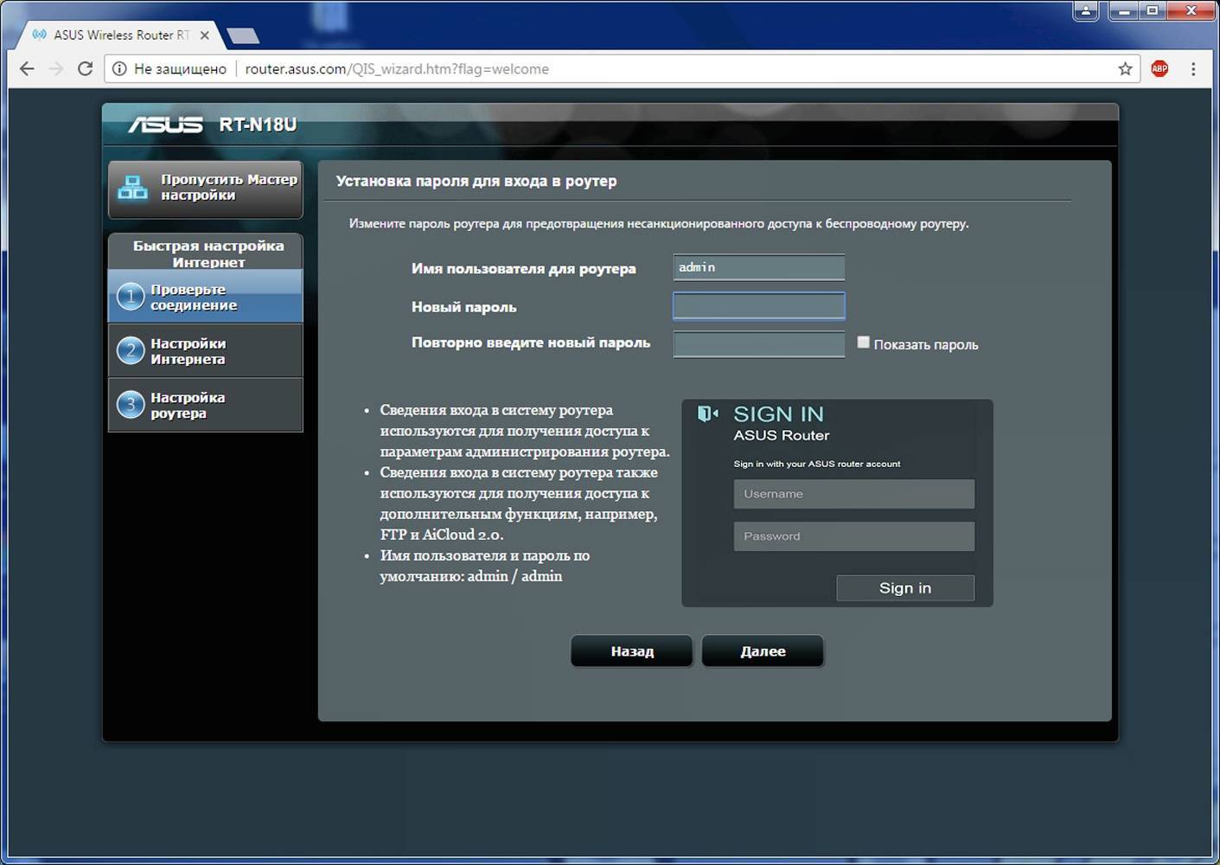Click the step 3 circle icon
1220x865 pixels.
point(131,404)
